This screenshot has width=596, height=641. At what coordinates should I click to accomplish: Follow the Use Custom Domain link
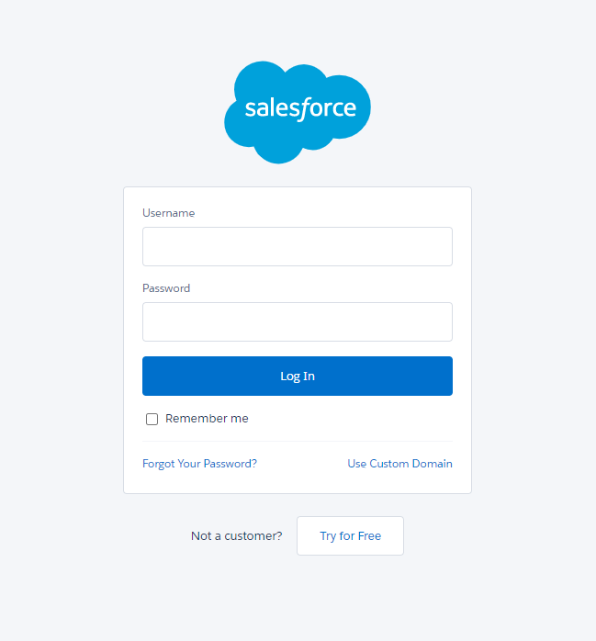point(399,464)
